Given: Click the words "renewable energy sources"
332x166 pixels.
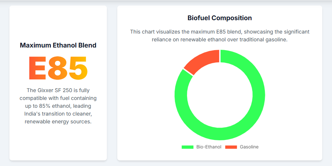Looking at the screenshot, I should [58, 121].
